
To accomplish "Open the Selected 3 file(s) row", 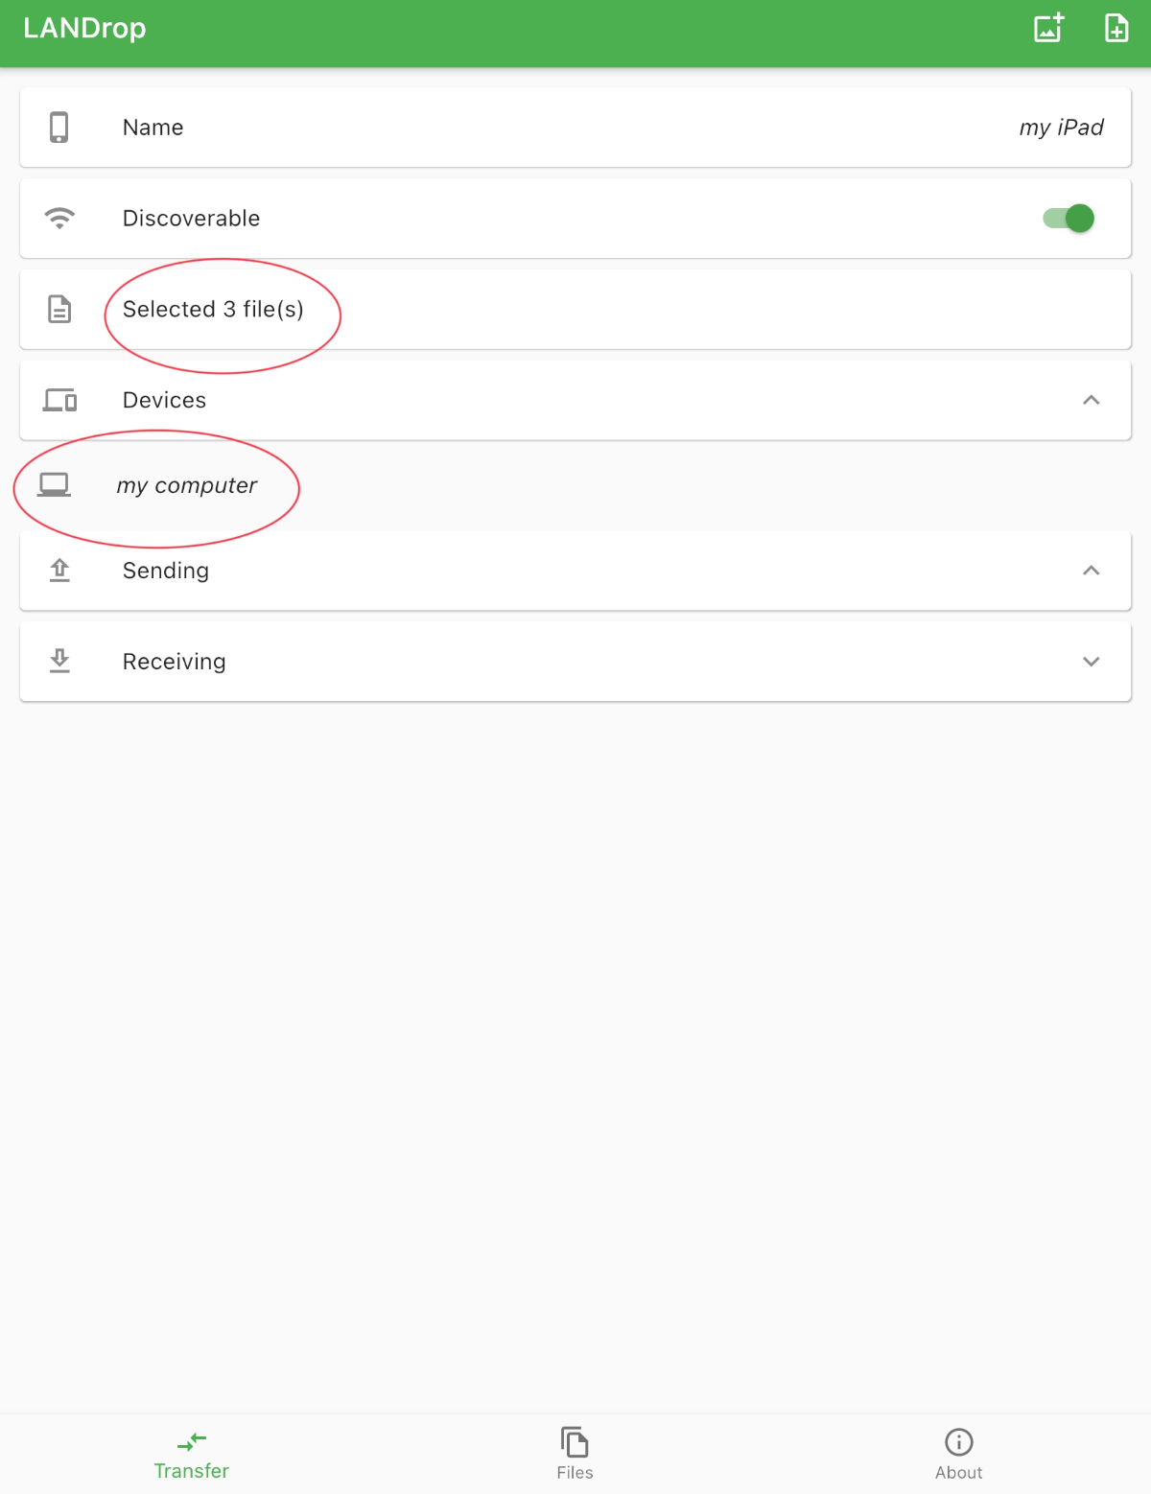I will pyautogui.click(x=575, y=309).
